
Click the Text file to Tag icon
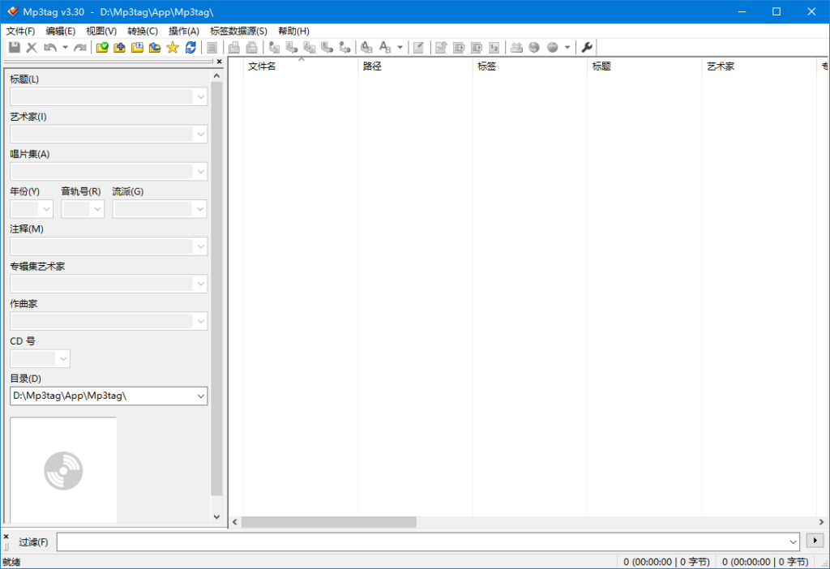tap(327, 47)
